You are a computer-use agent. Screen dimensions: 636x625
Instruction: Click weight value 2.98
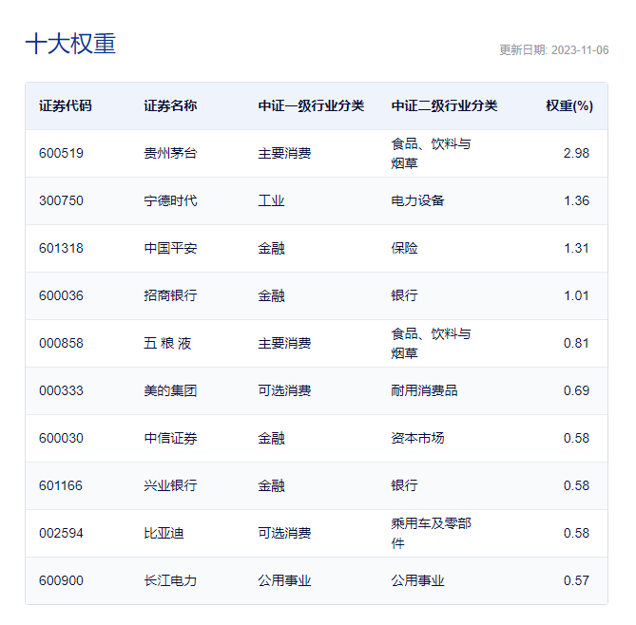click(x=576, y=153)
